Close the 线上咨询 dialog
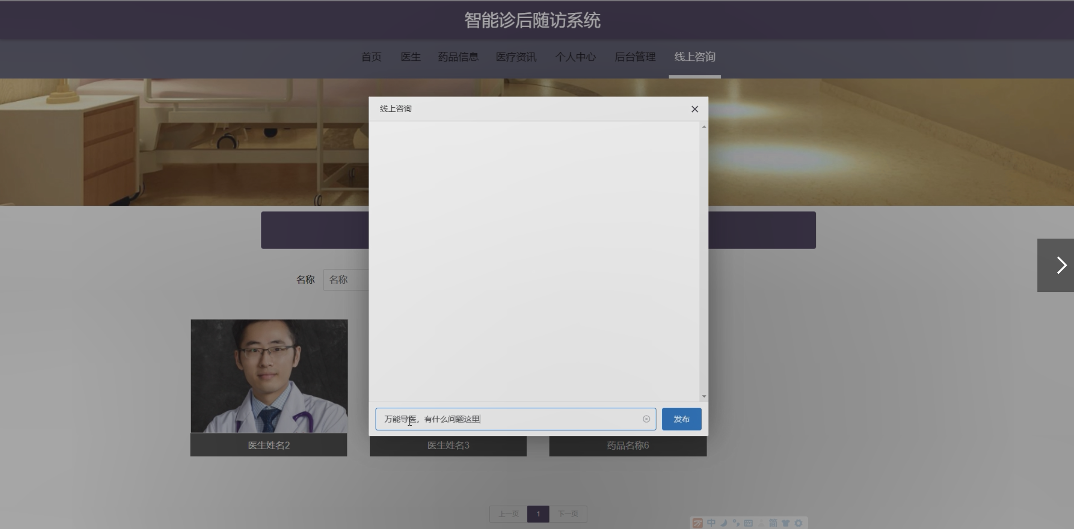Image resolution: width=1074 pixels, height=529 pixels. (694, 109)
